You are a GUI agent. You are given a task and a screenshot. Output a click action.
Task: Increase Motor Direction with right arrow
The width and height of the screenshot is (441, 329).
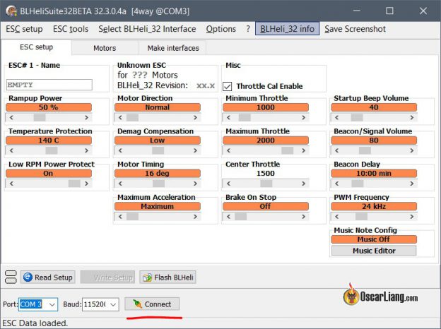coord(196,117)
